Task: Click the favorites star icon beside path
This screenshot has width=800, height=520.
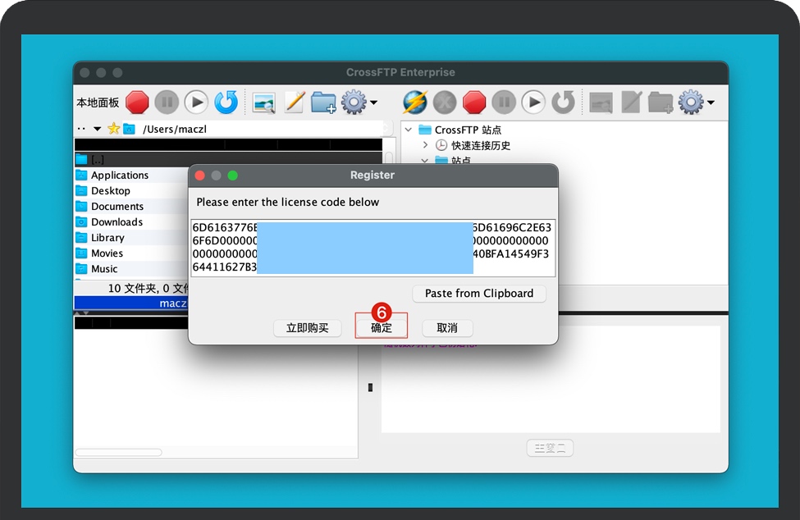Action: click(113, 129)
